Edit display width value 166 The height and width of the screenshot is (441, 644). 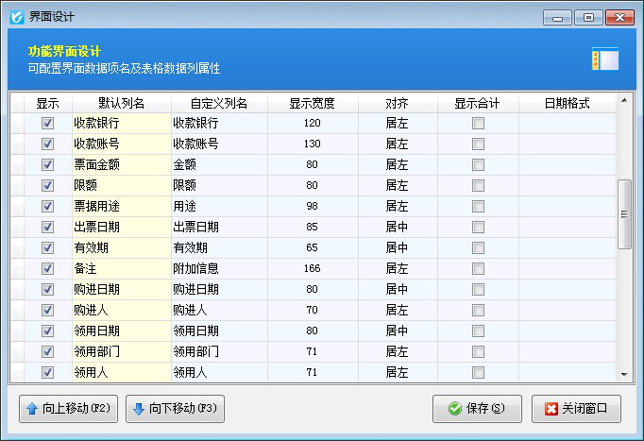313,269
